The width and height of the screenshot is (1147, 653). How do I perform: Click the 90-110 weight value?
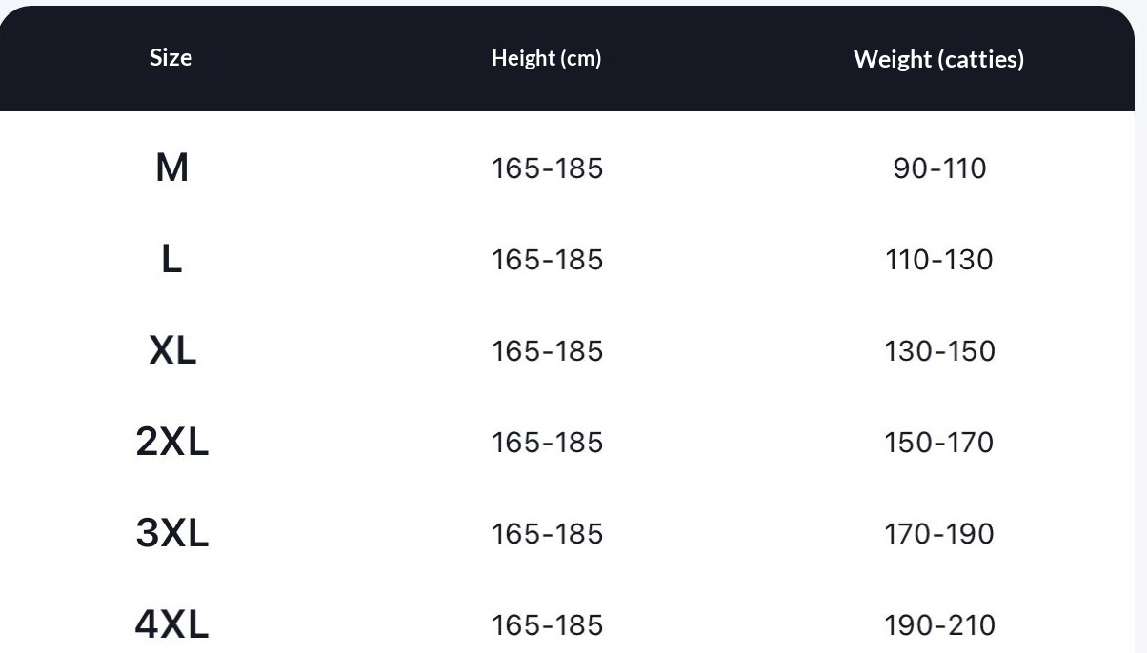click(x=939, y=168)
